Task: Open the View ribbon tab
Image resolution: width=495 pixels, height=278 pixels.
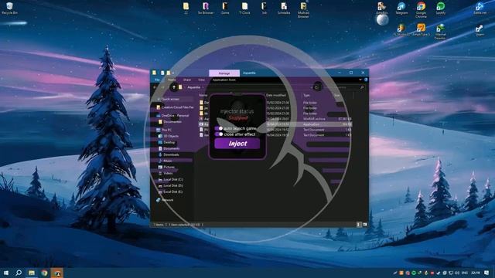Action: point(201,80)
